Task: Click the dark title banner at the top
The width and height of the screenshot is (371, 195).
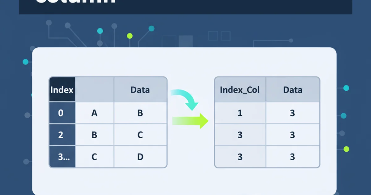Action: click(x=185, y=7)
